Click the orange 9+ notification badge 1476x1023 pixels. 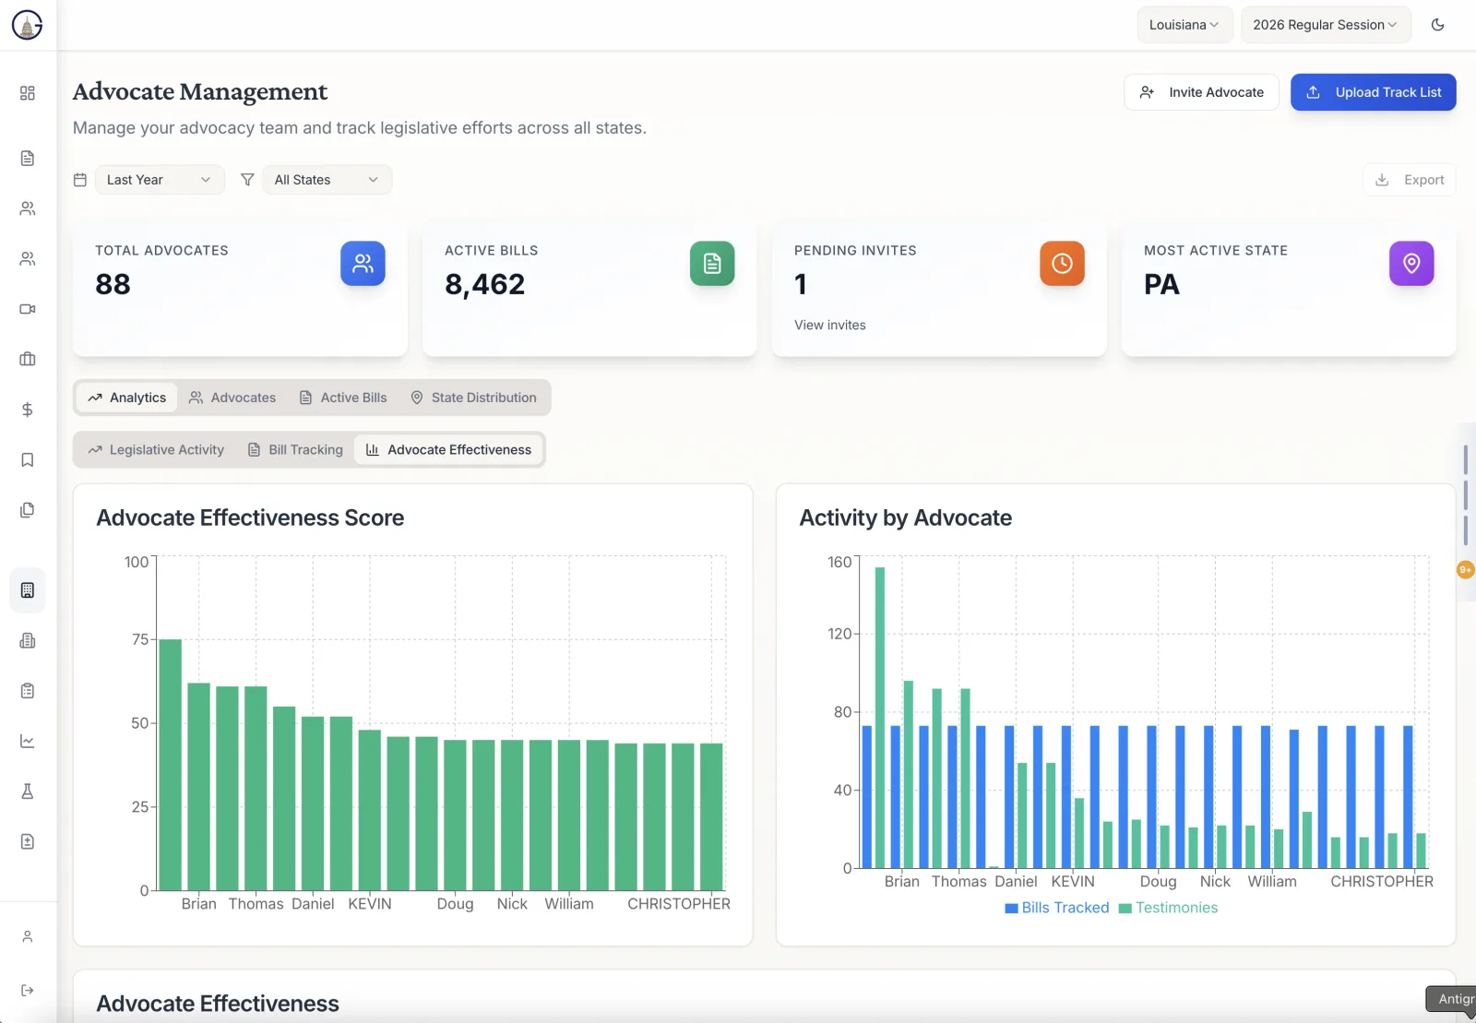click(x=1465, y=570)
